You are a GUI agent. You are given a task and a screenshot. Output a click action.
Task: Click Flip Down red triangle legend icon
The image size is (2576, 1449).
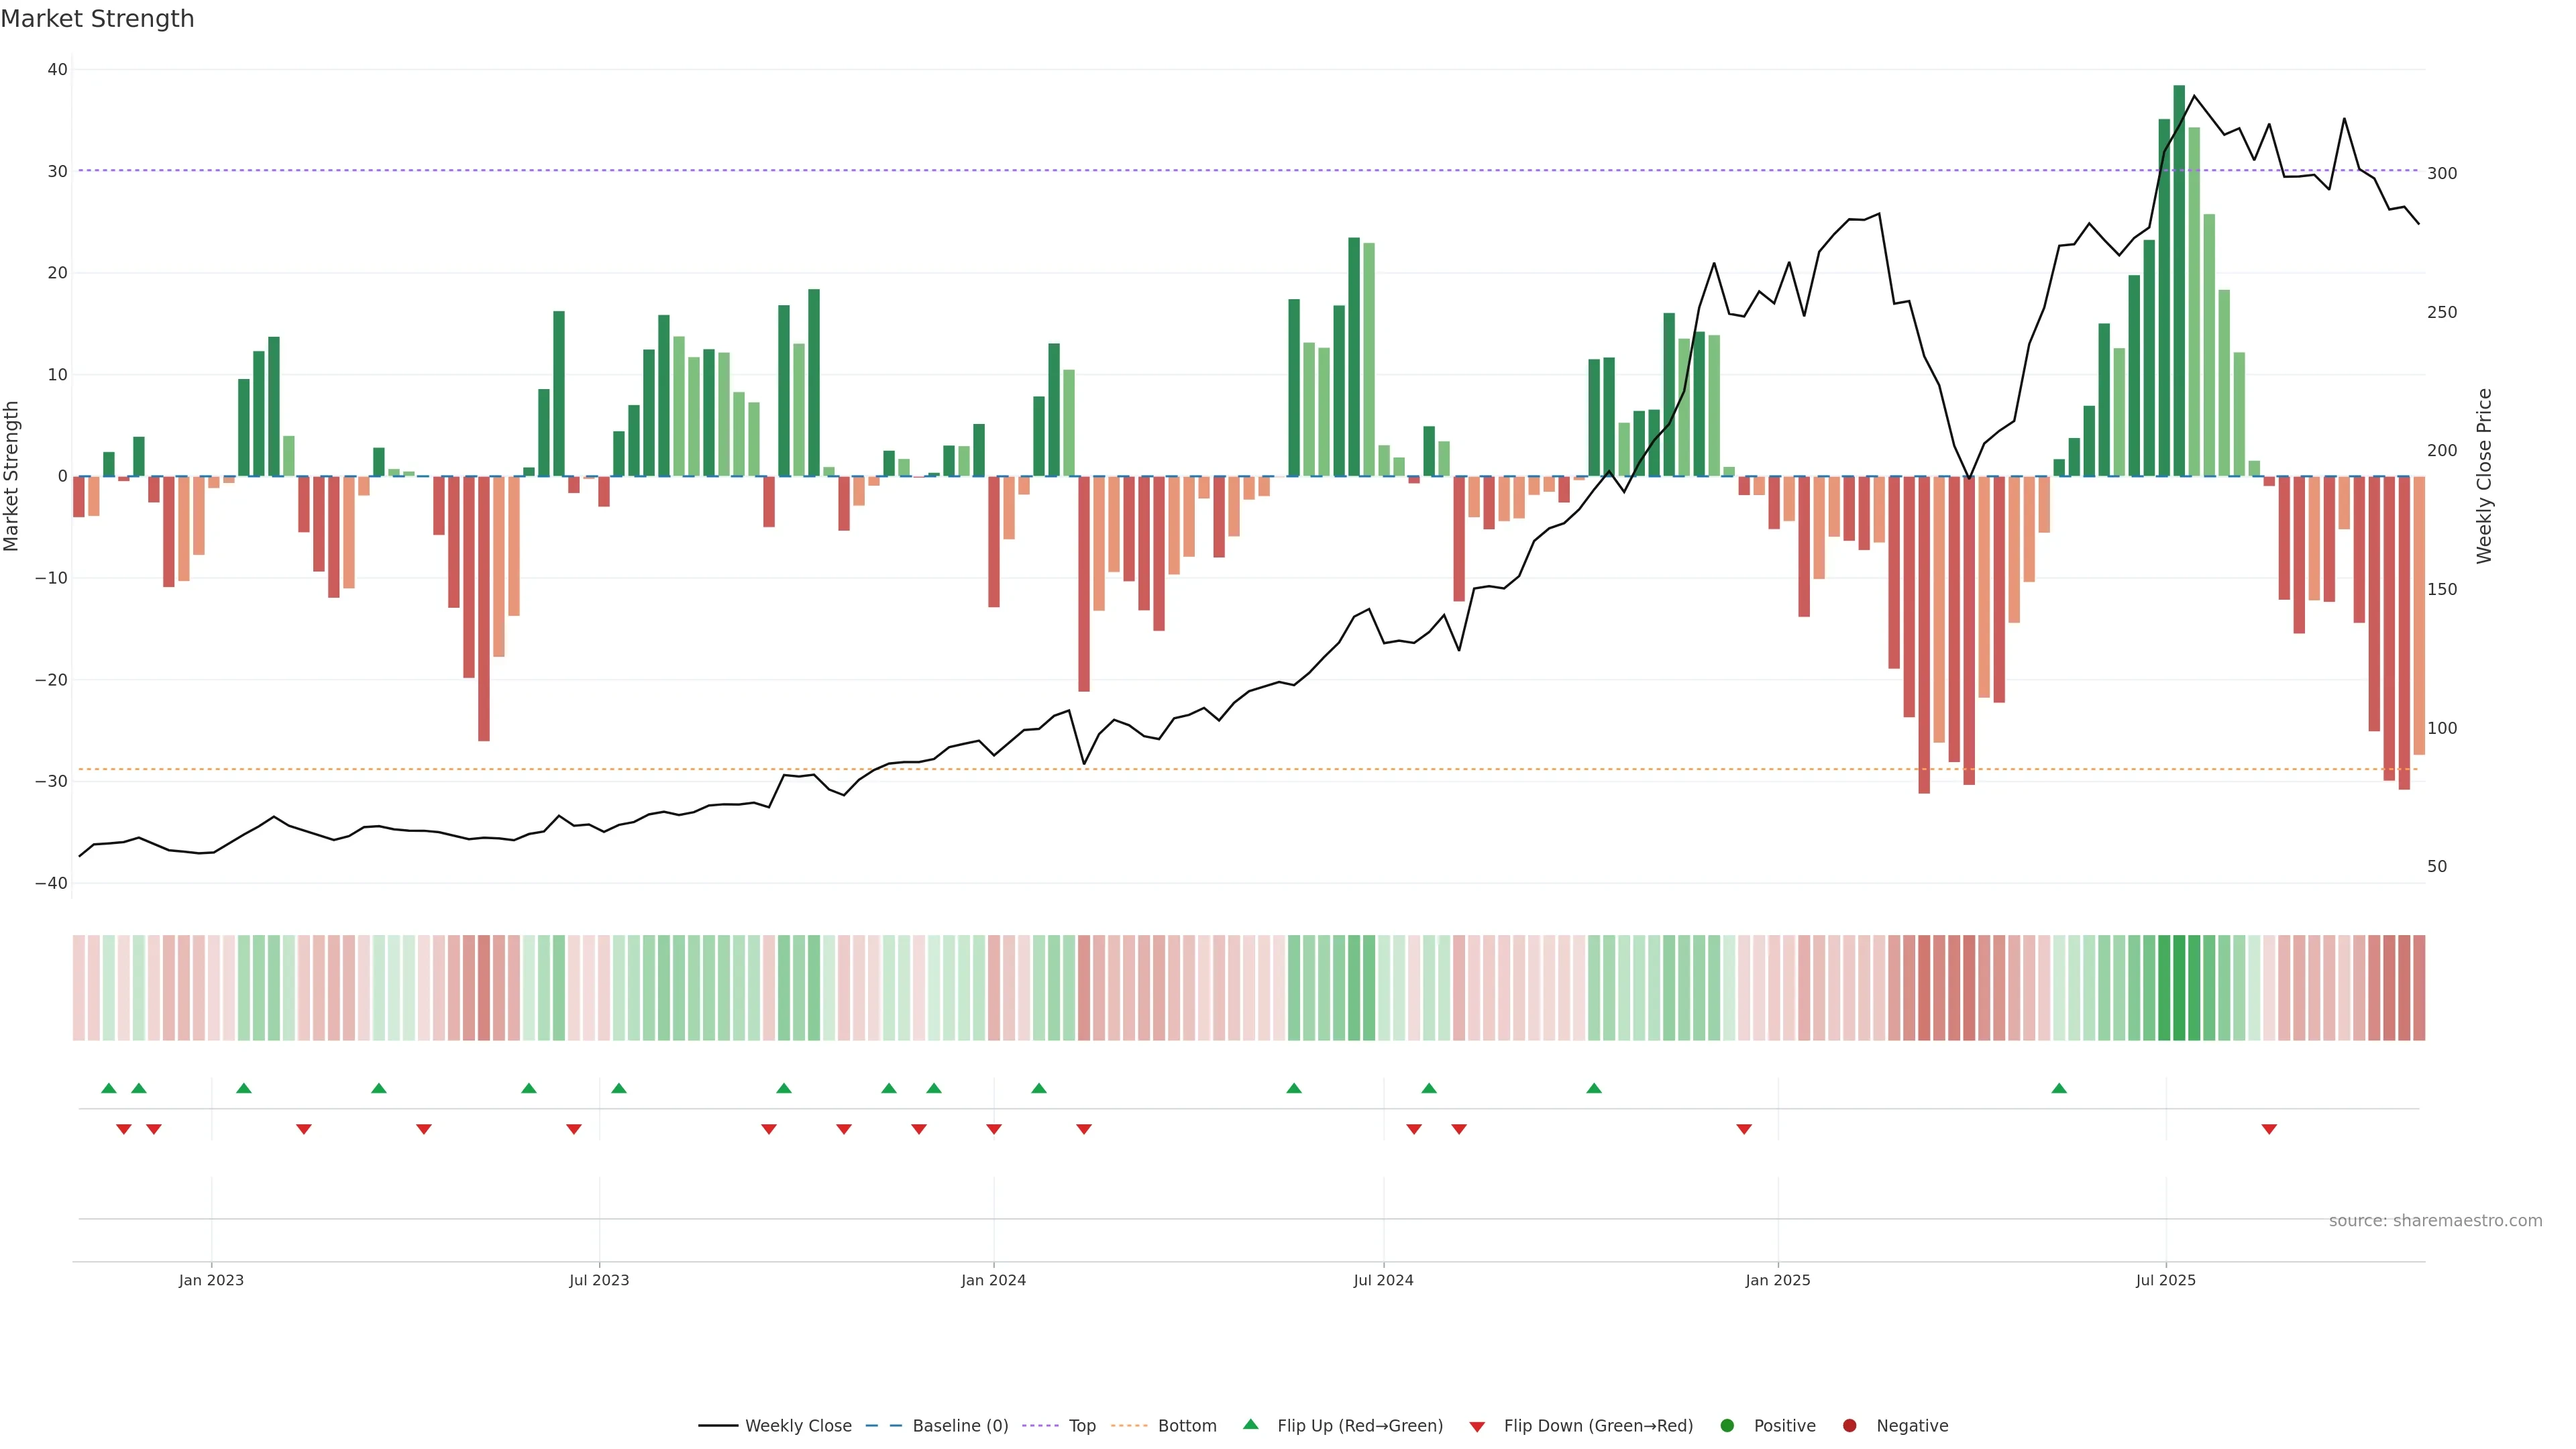click(1477, 1427)
